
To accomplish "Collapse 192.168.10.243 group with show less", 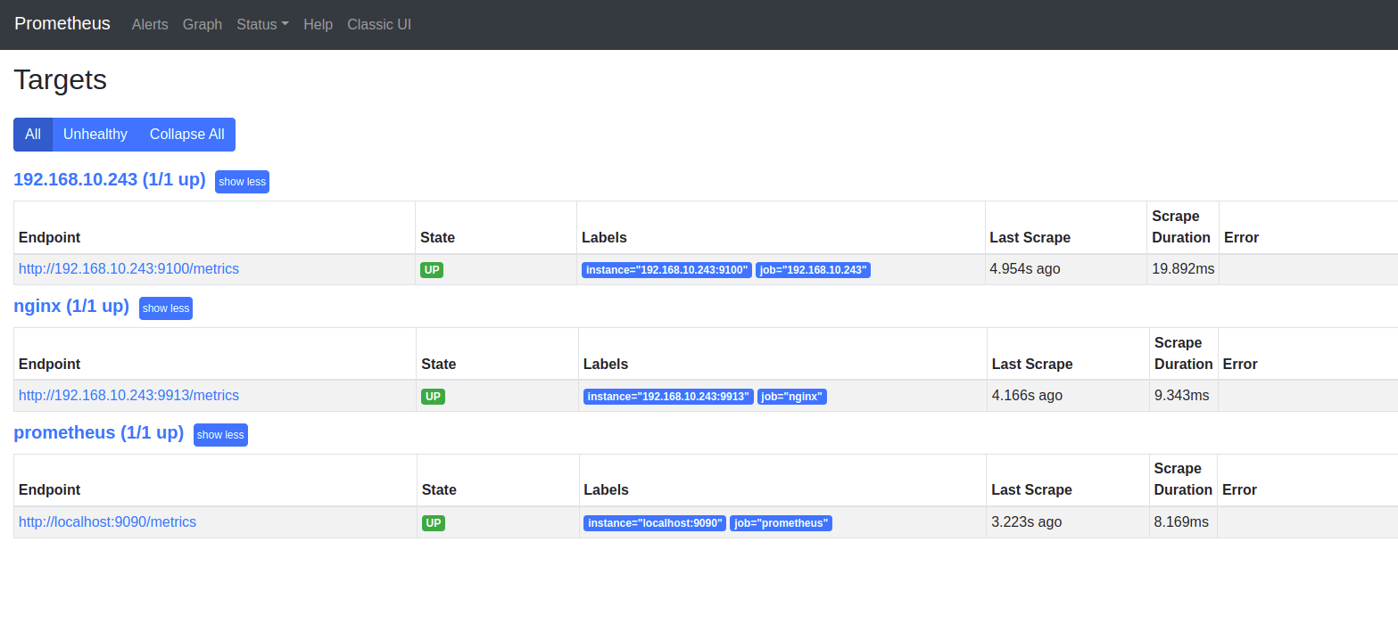I will tap(242, 182).
